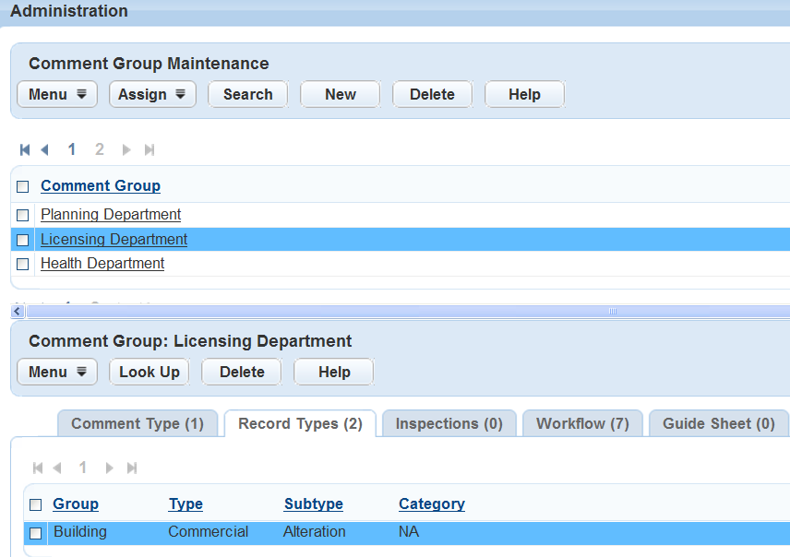Go to page 2 of Comment Groups
Screen dimensions: 790x557
(x=100, y=149)
